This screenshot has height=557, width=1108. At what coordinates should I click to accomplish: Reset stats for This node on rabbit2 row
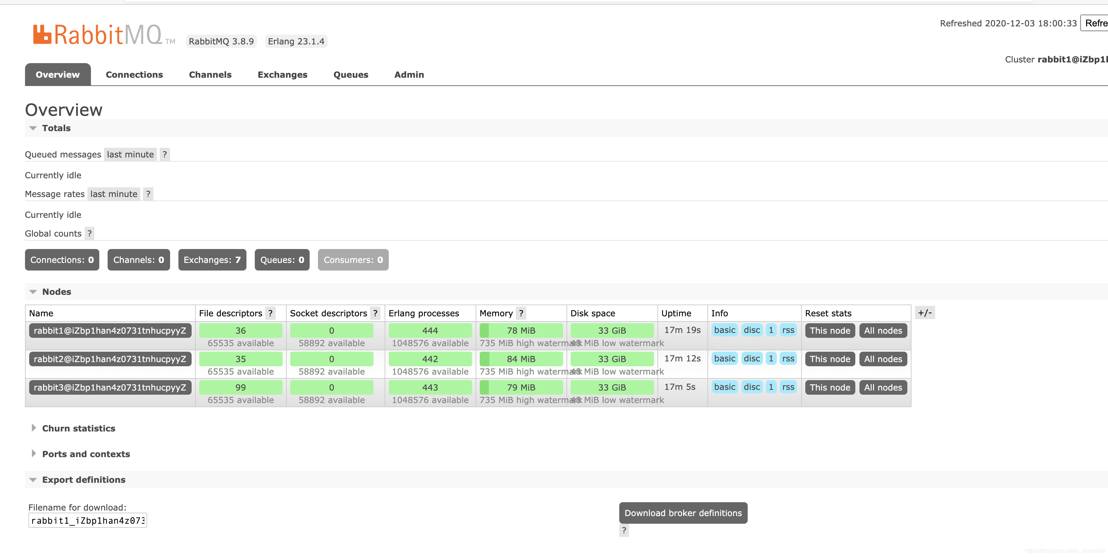[830, 359]
